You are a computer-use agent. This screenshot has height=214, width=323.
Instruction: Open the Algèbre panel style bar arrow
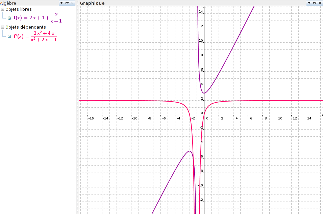point(61,3)
